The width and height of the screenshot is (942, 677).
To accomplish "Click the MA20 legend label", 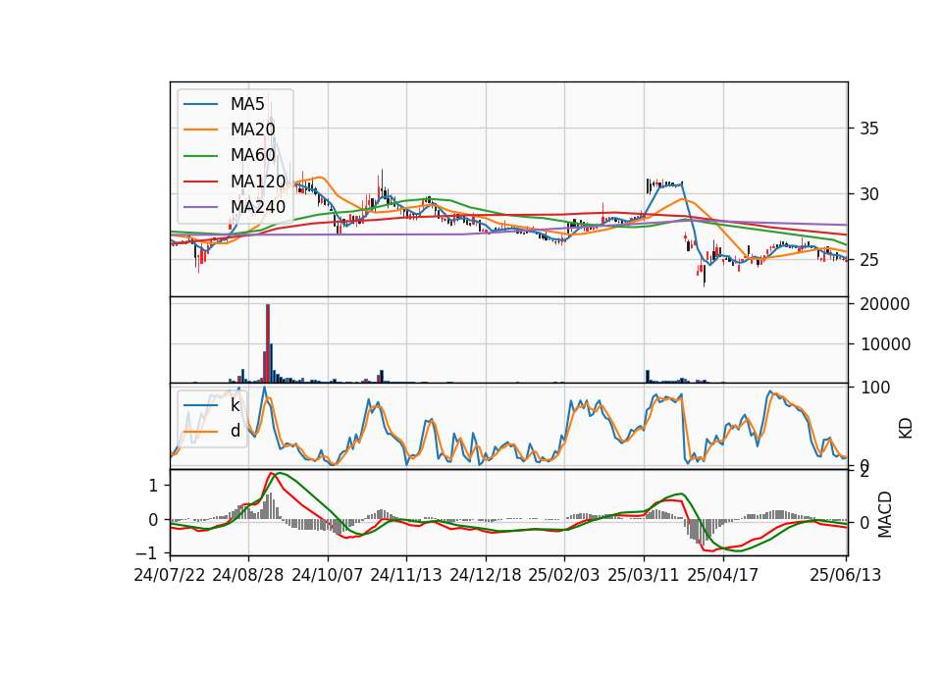I will pos(252,130).
